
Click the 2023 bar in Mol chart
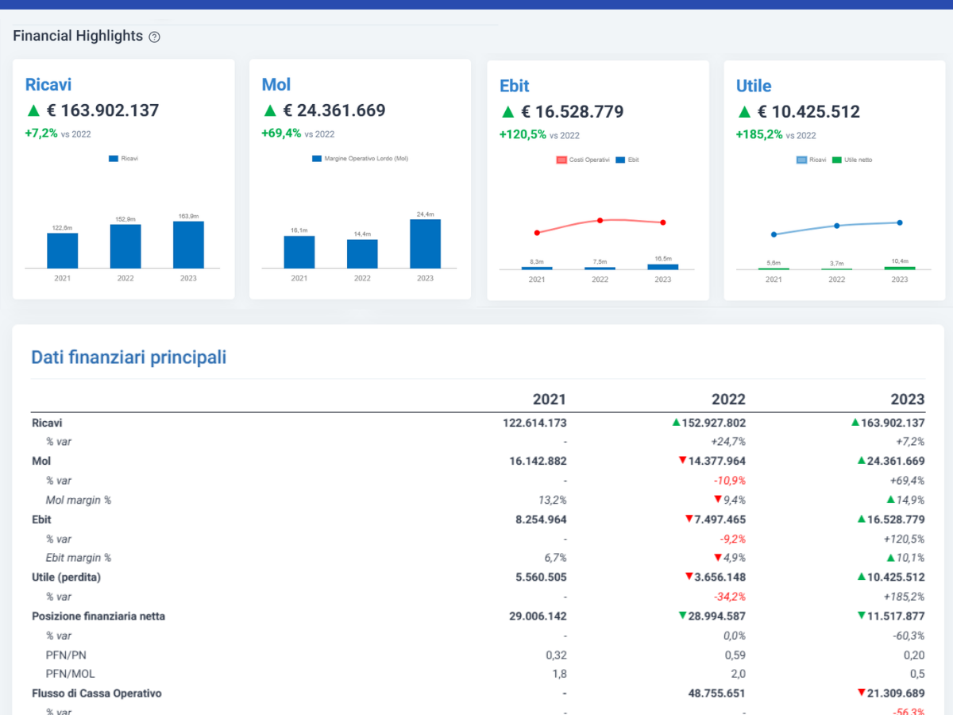tap(426, 244)
